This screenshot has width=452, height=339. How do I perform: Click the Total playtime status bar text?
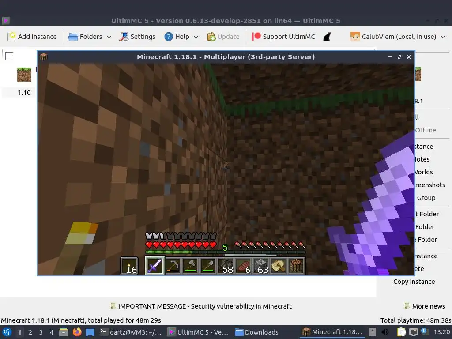tap(416, 320)
